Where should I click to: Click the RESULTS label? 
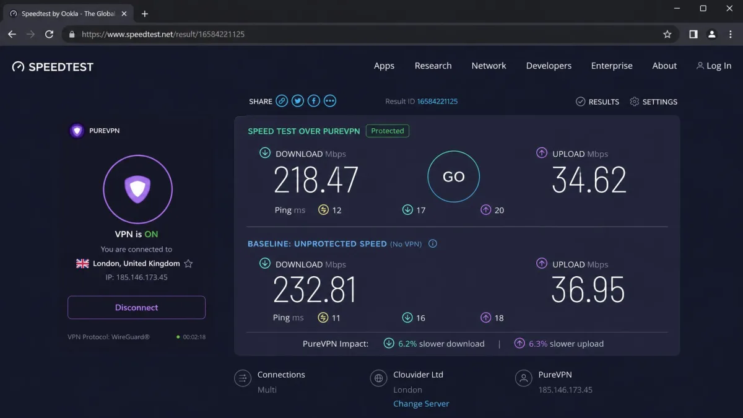604,102
